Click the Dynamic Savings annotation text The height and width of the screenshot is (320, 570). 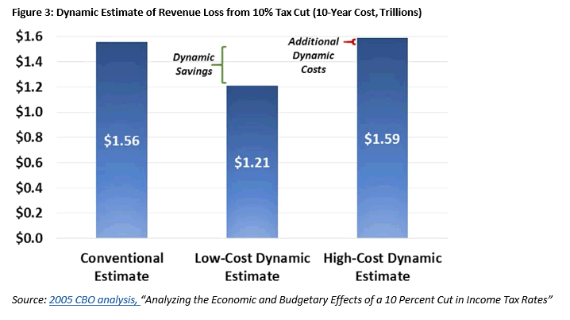tap(194, 64)
